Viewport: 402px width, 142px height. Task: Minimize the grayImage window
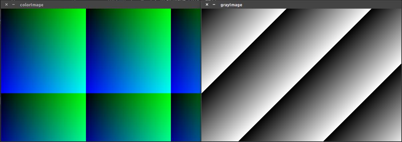pos(214,5)
